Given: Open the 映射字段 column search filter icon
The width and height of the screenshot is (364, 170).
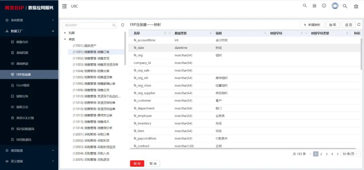Looking at the screenshot, I should (x=306, y=33).
